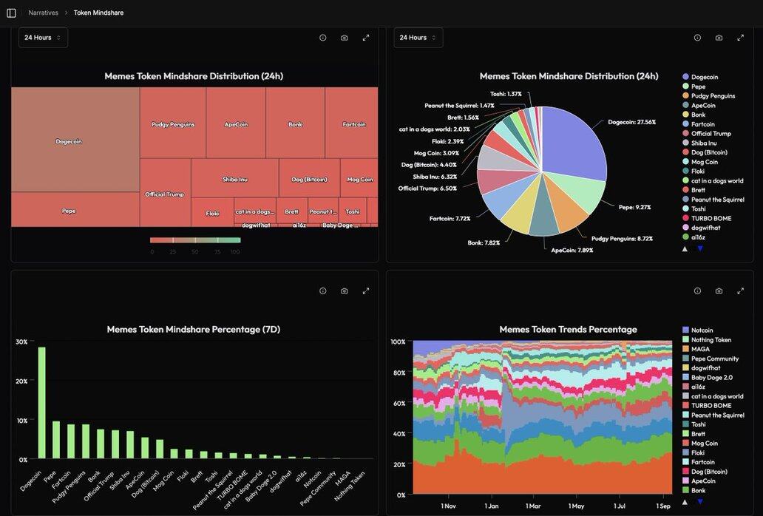The height and width of the screenshot is (516, 763).
Task: Click 'Memes Token Trends Percentage' chart title
Action: pos(568,329)
